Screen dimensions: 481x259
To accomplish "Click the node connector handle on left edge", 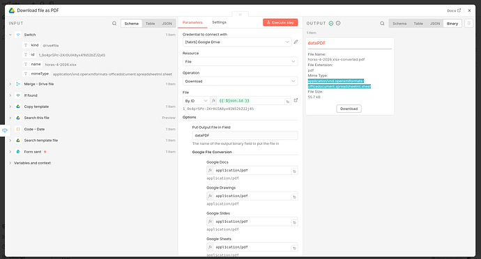I will (5, 131).
